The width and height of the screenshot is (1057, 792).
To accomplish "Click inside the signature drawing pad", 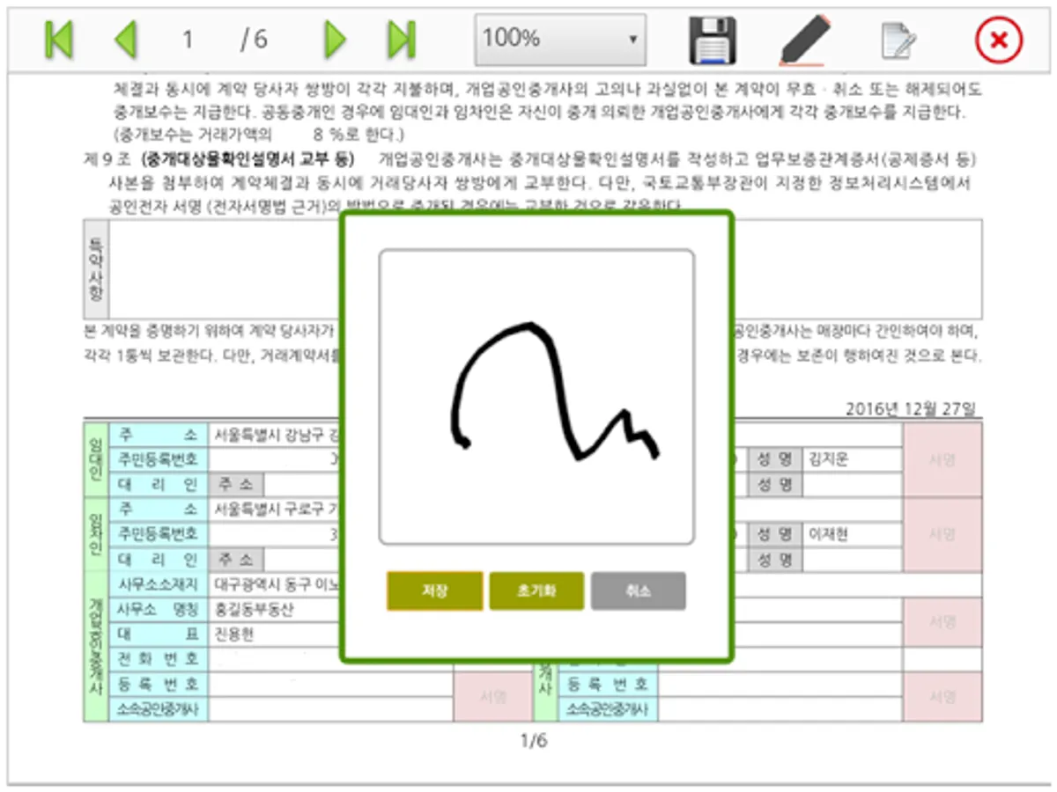I will click(536, 397).
